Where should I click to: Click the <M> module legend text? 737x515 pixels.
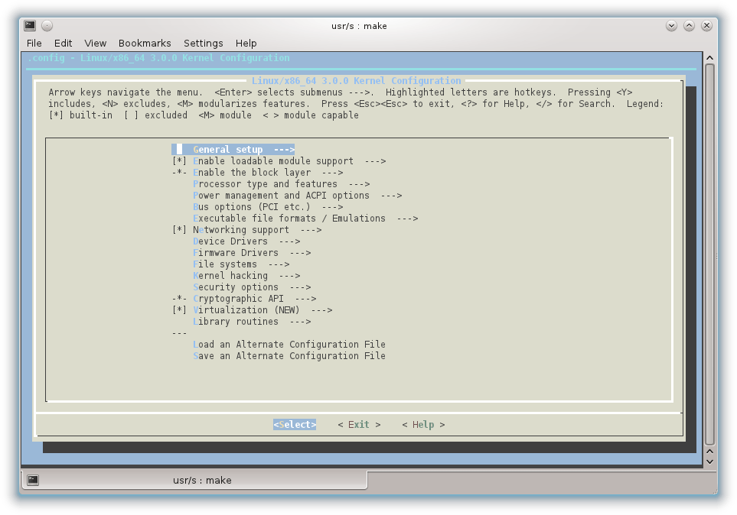point(225,115)
